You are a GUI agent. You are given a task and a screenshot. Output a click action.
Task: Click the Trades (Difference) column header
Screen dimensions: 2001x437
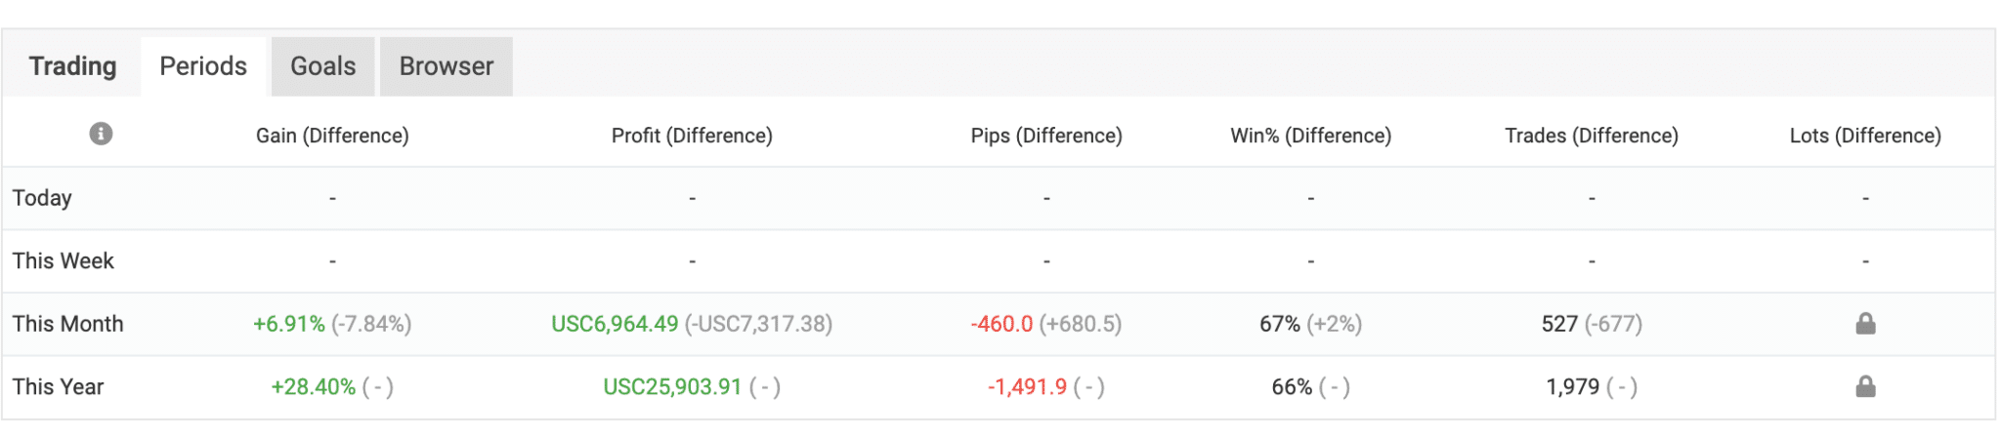coord(1592,136)
